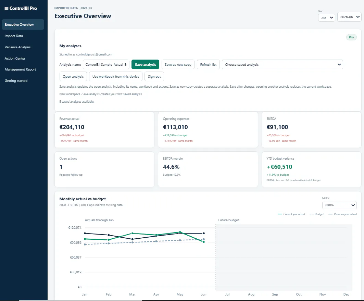Open Variance Analysis section
The image size is (364, 301).
tap(17, 47)
